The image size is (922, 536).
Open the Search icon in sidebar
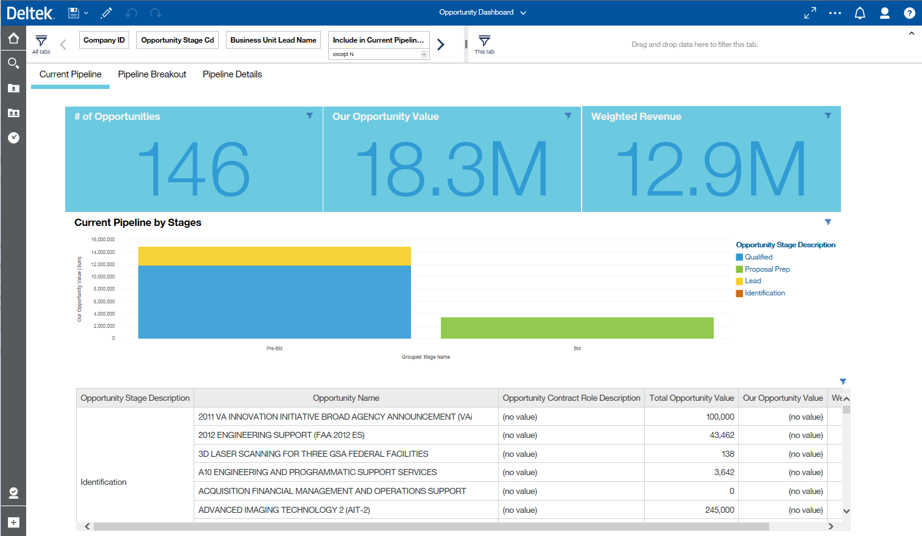coord(13,63)
